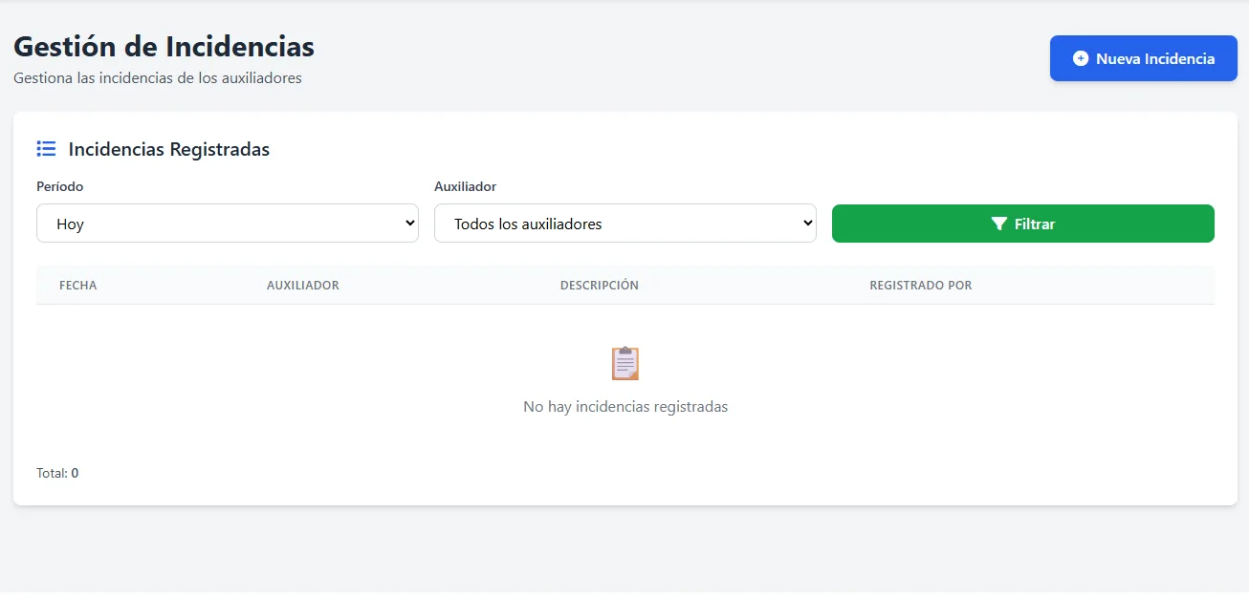Viewport: 1249px width, 598px height.
Task: Click the Nueva Incidencia button
Action: 1143,58
